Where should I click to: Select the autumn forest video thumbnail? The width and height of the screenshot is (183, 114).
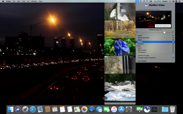[120, 29]
